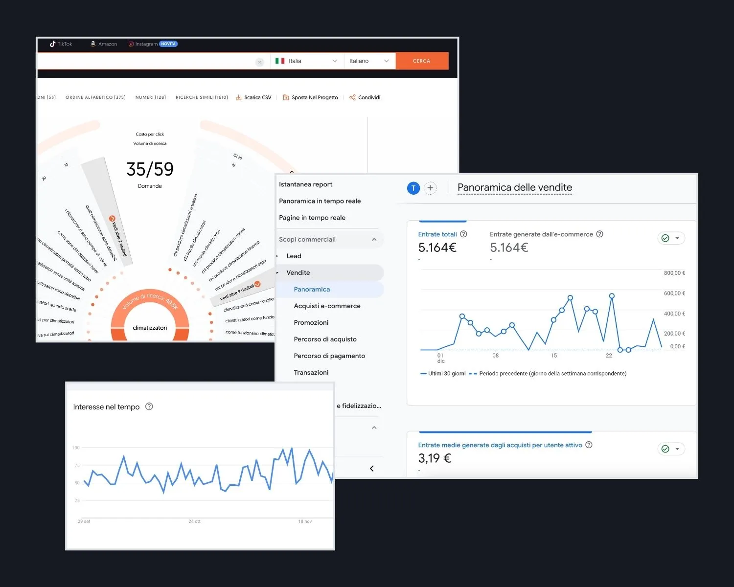
Task: Click the central climatizzatori keyword node
Action: pyautogui.click(x=150, y=328)
